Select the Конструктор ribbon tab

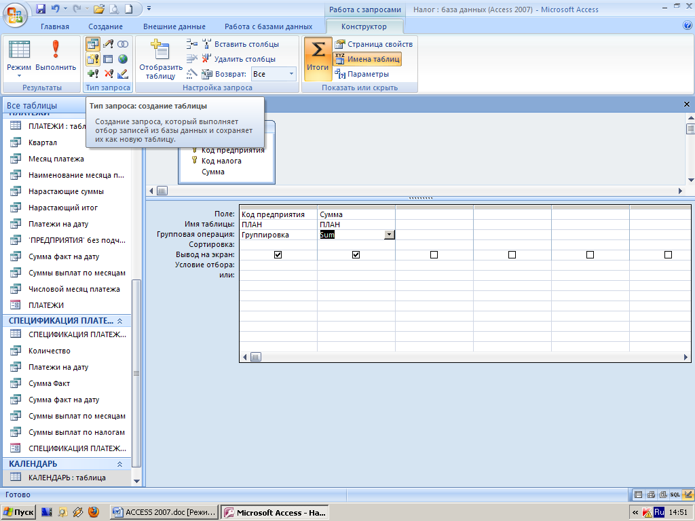[x=364, y=26]
